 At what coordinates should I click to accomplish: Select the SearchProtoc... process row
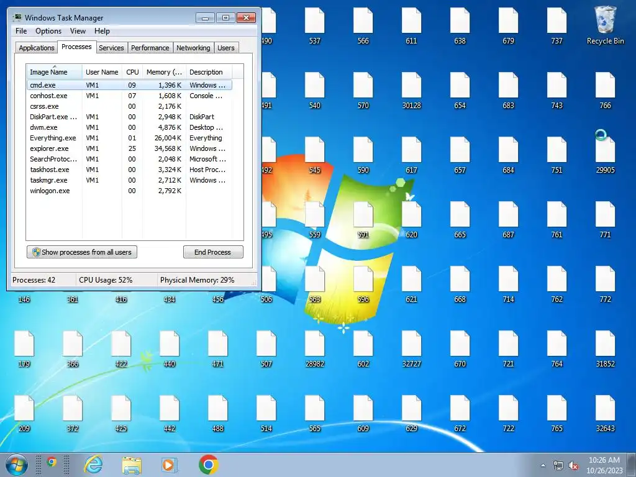click(129, 159)
